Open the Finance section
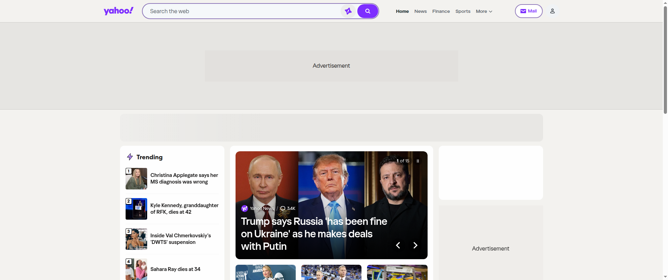668x280 pixels. [x=441, y=11]
